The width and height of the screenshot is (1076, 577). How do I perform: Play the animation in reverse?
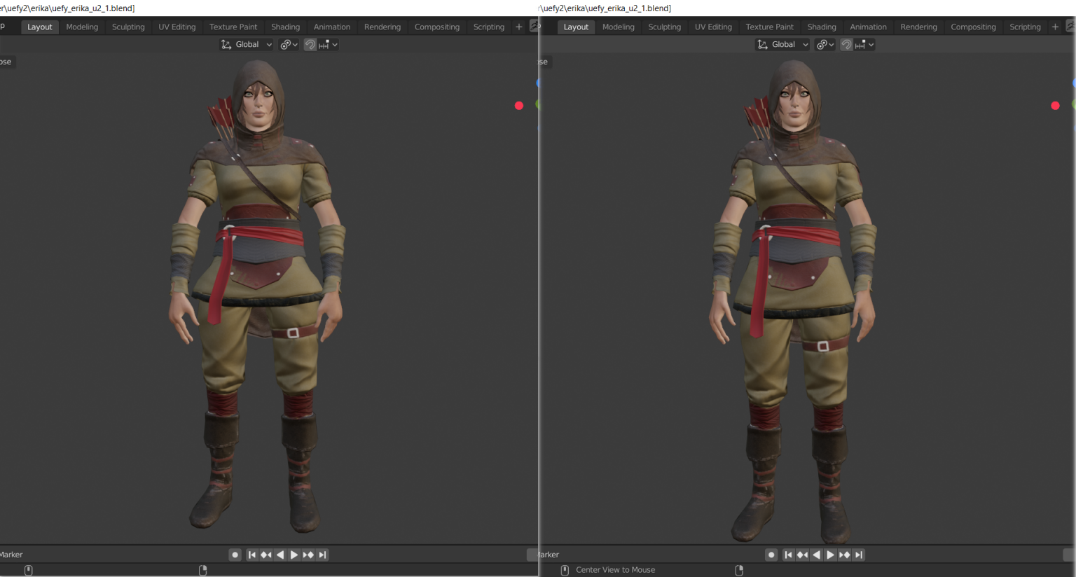[x=280, y=555]
